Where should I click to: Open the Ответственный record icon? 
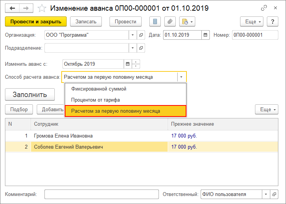tap(274, 194)
